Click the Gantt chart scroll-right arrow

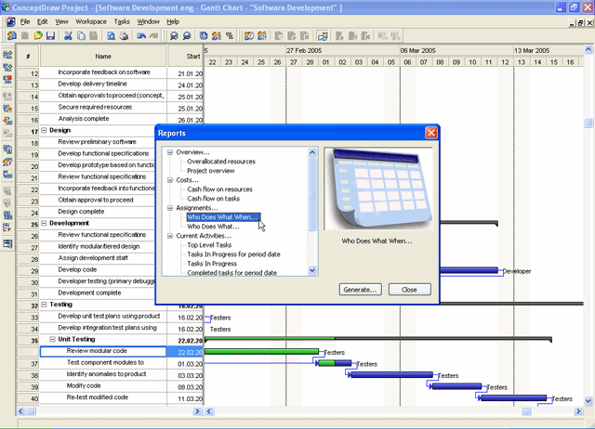[578, 411]
